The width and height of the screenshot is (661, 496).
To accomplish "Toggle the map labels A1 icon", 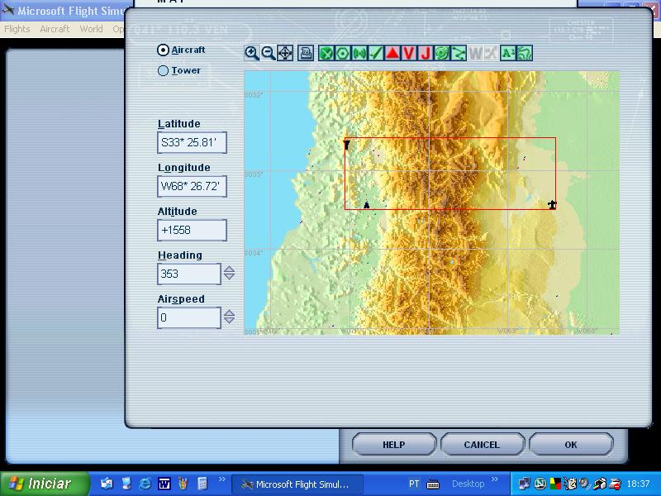I will 507,53.
